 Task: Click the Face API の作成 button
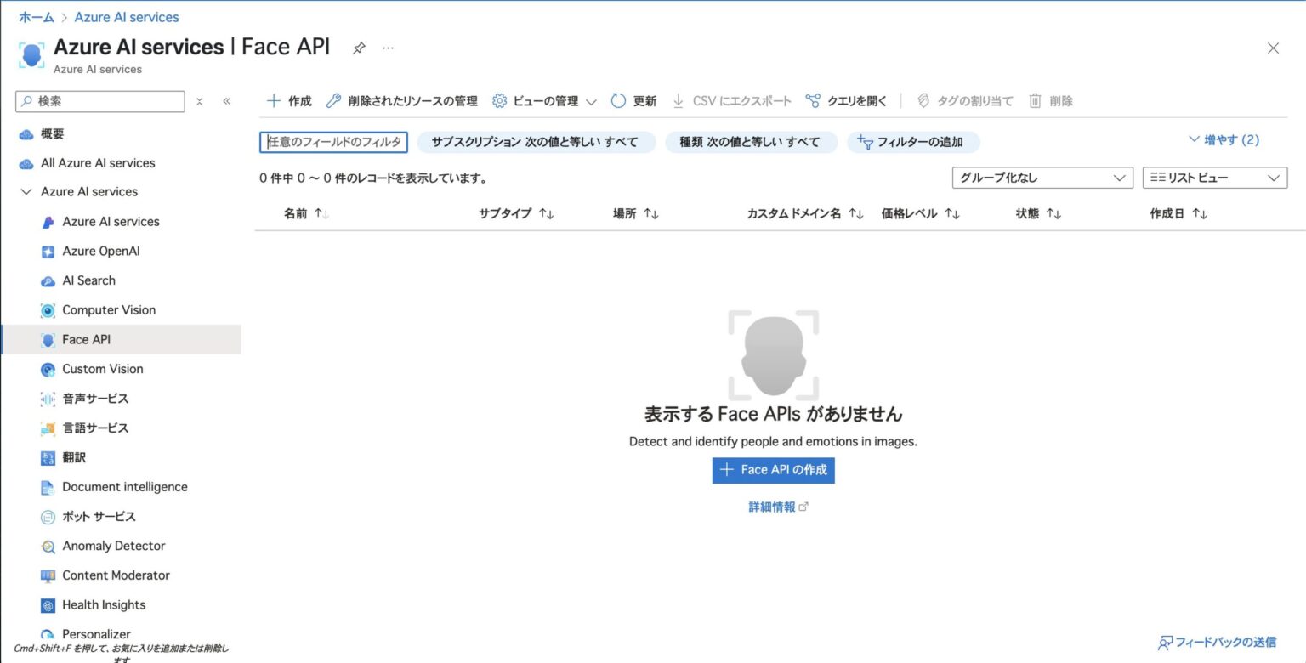click(772, 469)
